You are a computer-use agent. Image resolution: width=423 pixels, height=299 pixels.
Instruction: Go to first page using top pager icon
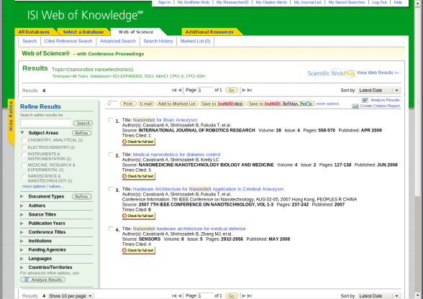point(174,91)
